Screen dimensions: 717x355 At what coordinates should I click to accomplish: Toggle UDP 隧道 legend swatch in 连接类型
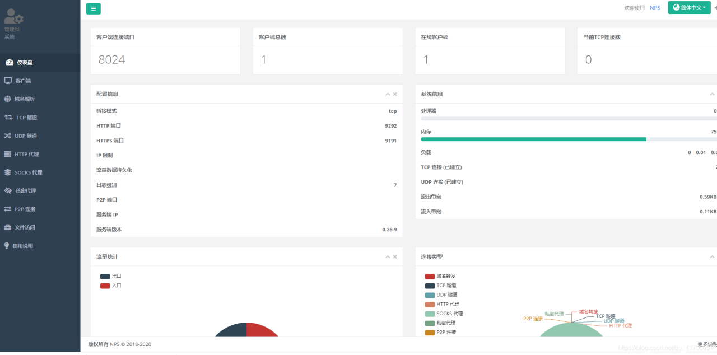click(430, 295)
